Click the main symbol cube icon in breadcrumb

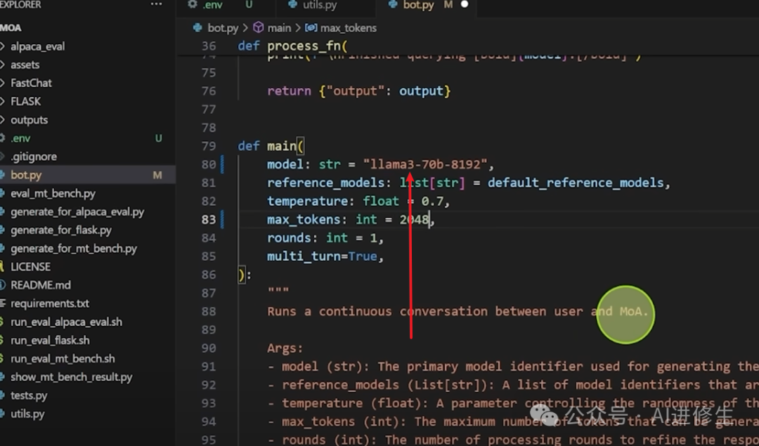pos(259,27)
